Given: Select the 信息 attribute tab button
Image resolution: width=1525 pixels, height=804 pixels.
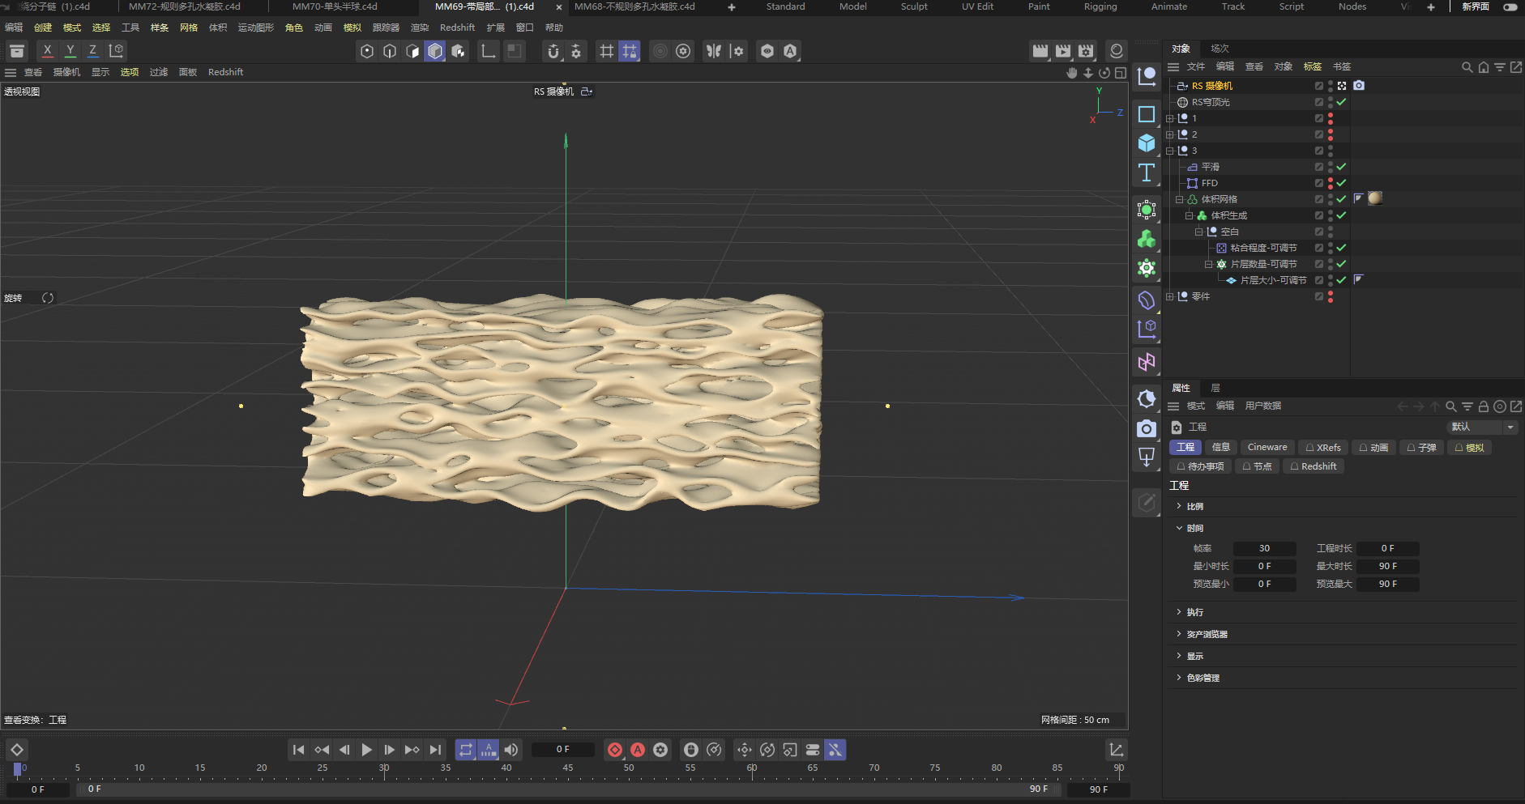Looking at the screenshot, I should pyautogui.click(x=1220, y=447).
